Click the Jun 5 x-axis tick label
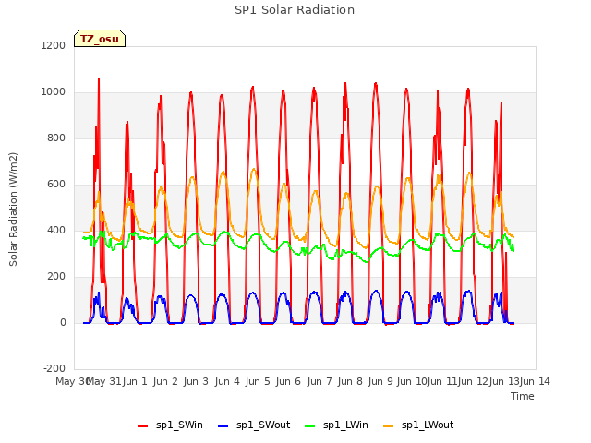 [258, 381]
